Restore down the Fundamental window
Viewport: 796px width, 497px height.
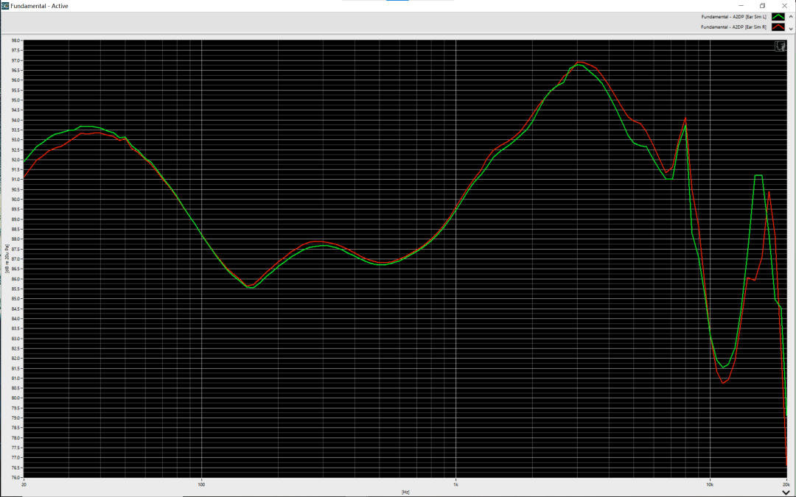763,6
